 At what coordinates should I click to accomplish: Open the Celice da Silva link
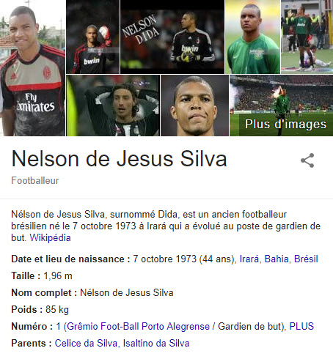[86, 343]
